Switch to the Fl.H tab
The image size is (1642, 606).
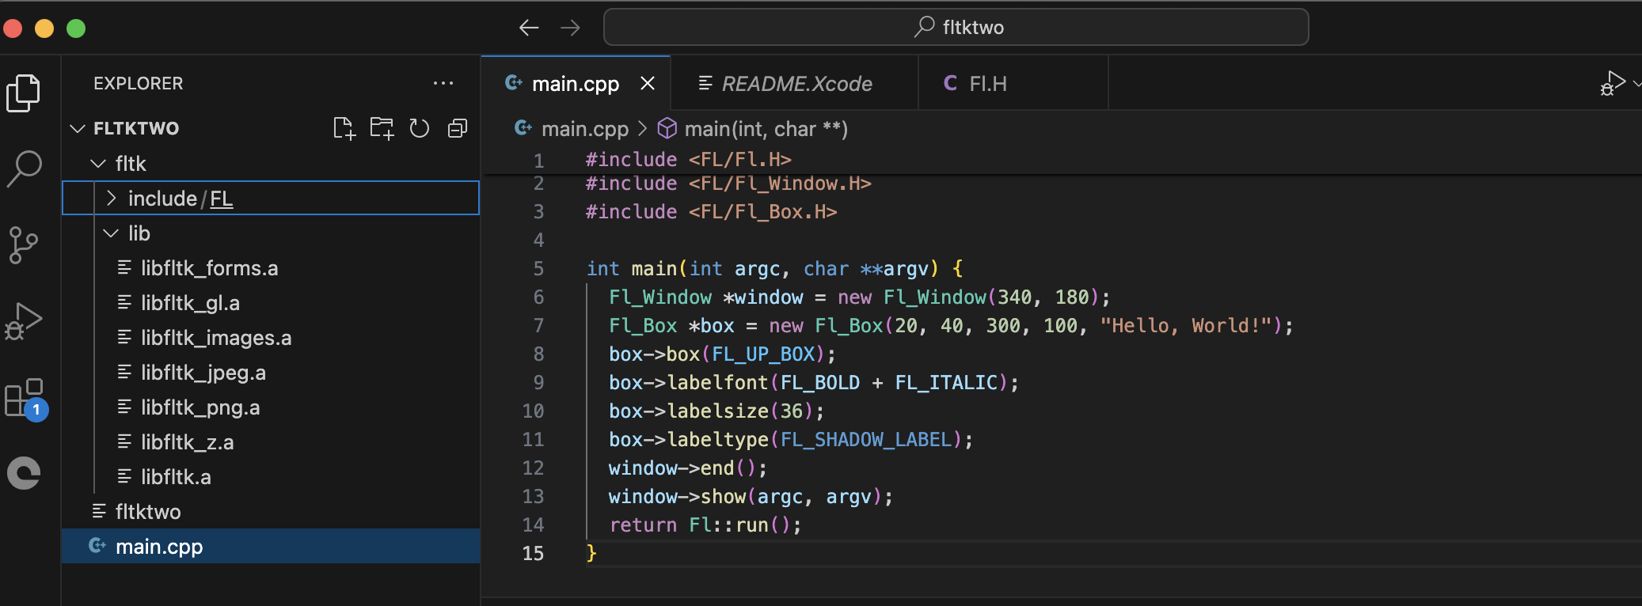[1013, 83]
